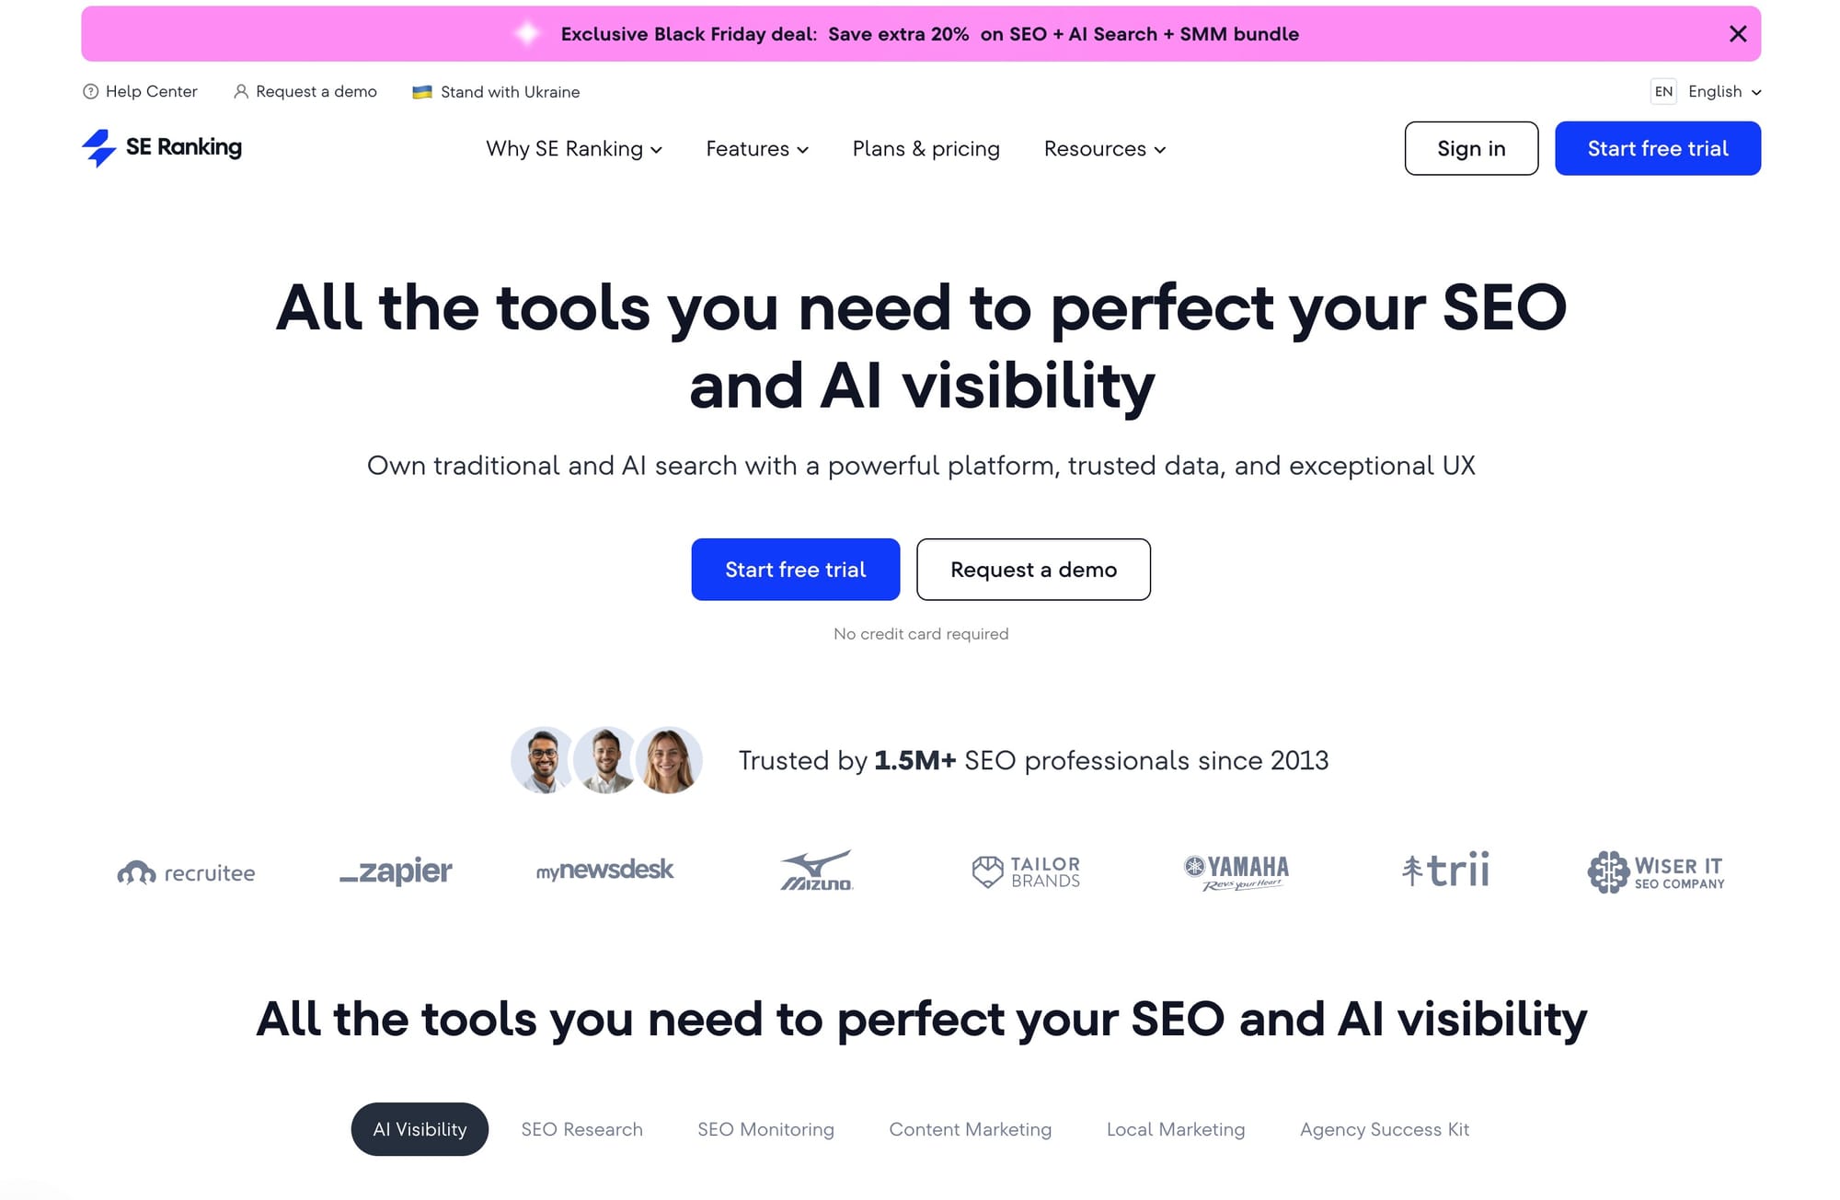The height and width of the screenshot is (1200, 1840).
Task: Click the SE Ranking logo
Action: pyautogui.click(x=161, y=147)
